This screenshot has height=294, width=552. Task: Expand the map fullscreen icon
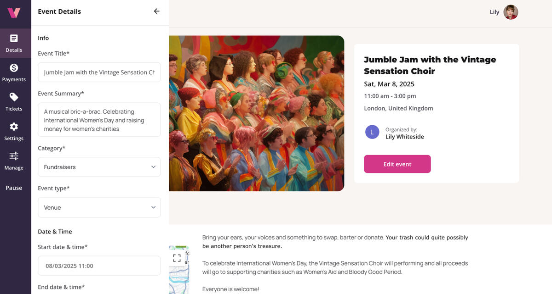(177, 258)
